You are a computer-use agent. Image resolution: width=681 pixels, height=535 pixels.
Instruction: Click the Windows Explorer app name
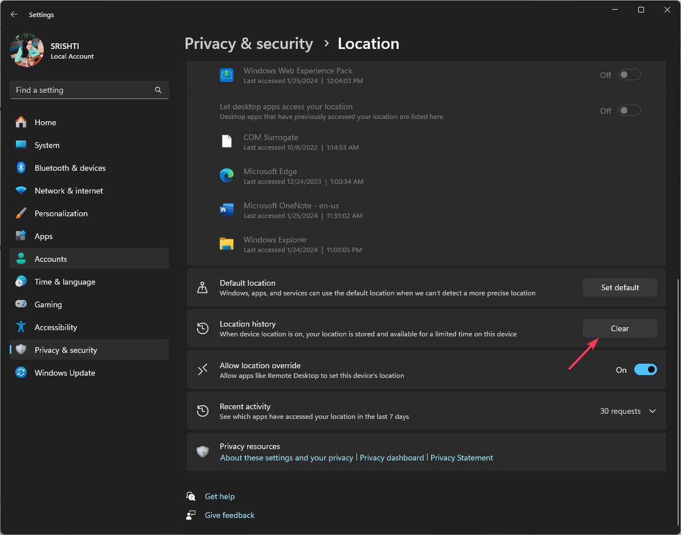(276, 240)
